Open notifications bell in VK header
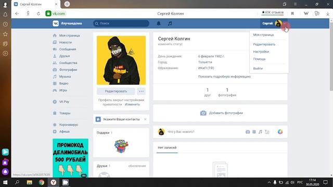The height and width of the screenshot is (187, 333). (159, 23)
